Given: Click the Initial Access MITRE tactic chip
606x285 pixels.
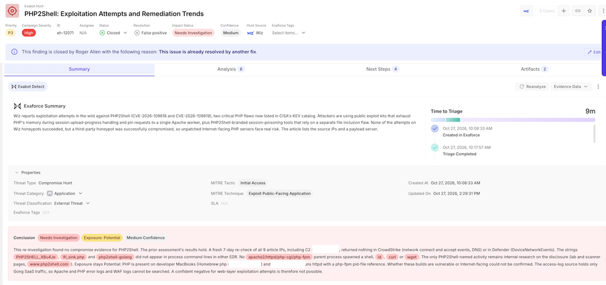Looking at the screenshot, I should click(253, 183).
